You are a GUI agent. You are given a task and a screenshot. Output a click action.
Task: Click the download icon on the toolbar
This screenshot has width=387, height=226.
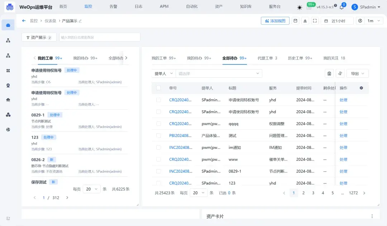(x=305, y=21)
